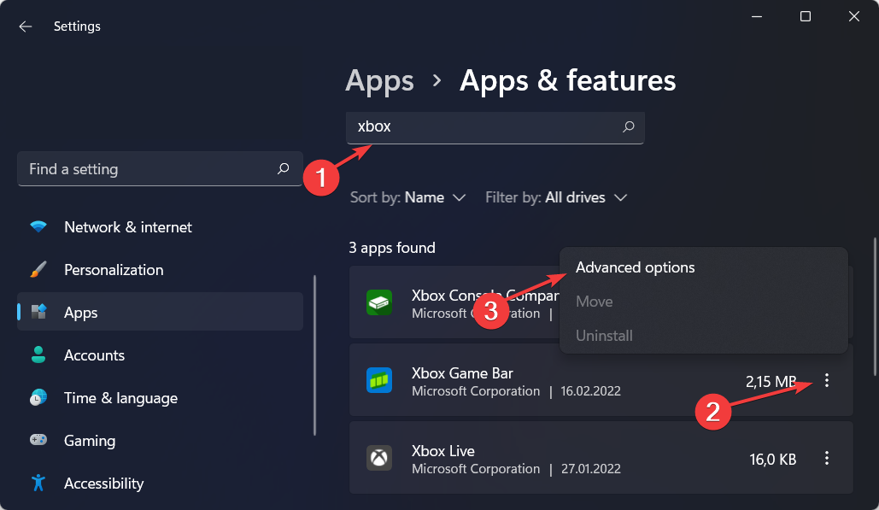This screenshot has width=879, height=510.
Task: Click the Time & language globe icon
Action: tap(38, 397)
